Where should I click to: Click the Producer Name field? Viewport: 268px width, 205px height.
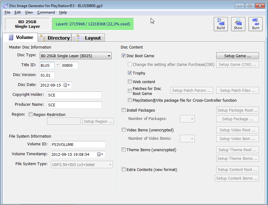point(74,105)
